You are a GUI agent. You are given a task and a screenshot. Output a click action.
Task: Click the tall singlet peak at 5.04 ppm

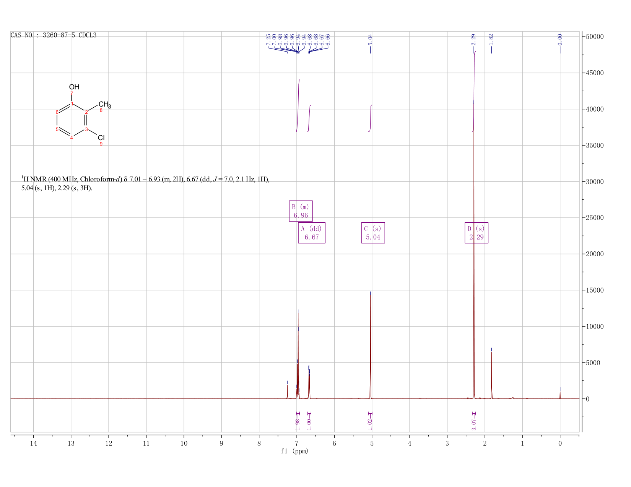(370, 344)
